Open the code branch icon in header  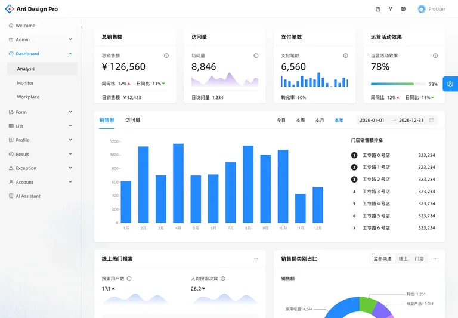click(391, 9)
